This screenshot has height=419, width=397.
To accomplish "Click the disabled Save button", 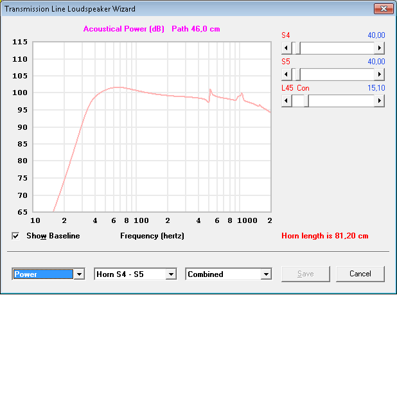I will 306,274.
